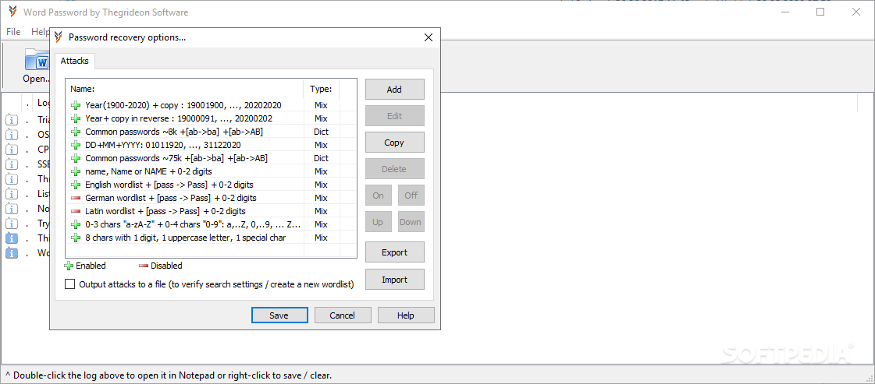Click the plus icon for 0-3 chars "a-zA-Z" attack
The width and height of the screenshot is (875, 384).
[76, 224]
